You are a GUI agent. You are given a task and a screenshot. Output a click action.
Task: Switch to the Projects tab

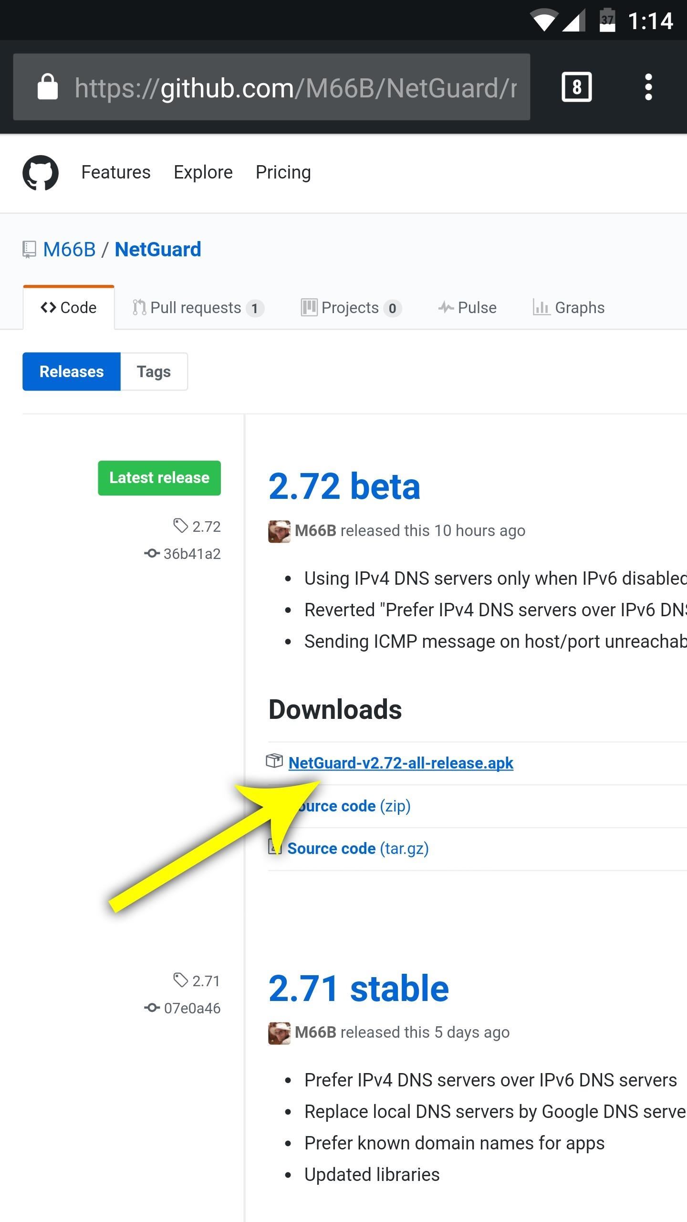(351, 308)
